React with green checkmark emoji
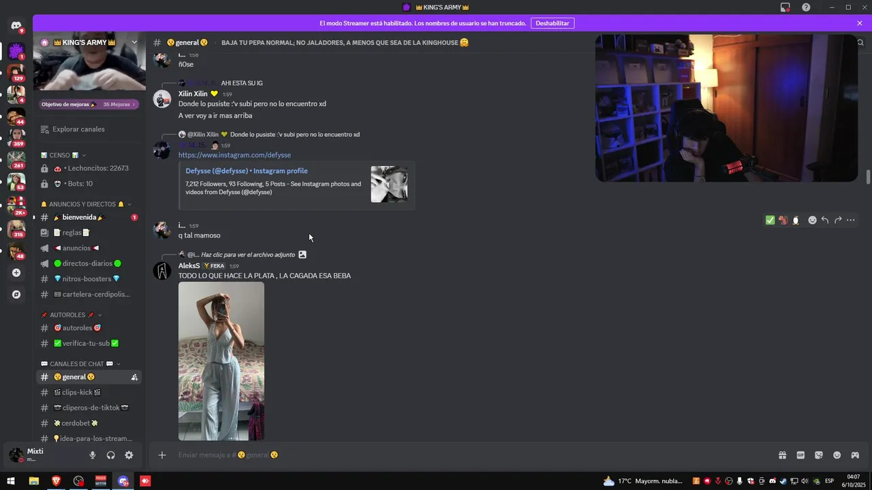 tap(770, 220)
